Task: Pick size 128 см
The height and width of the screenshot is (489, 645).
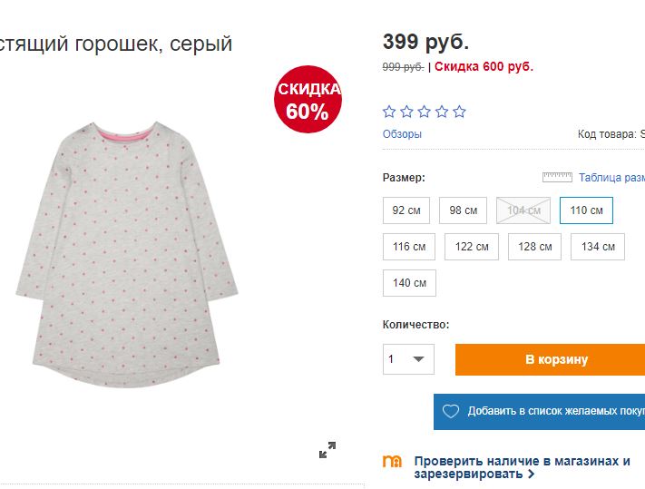Action: (x=534, y=247)
